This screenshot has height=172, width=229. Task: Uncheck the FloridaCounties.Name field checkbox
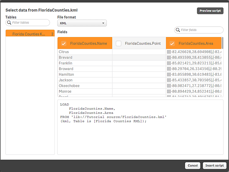pyautogui.click(x=64, y=43)
